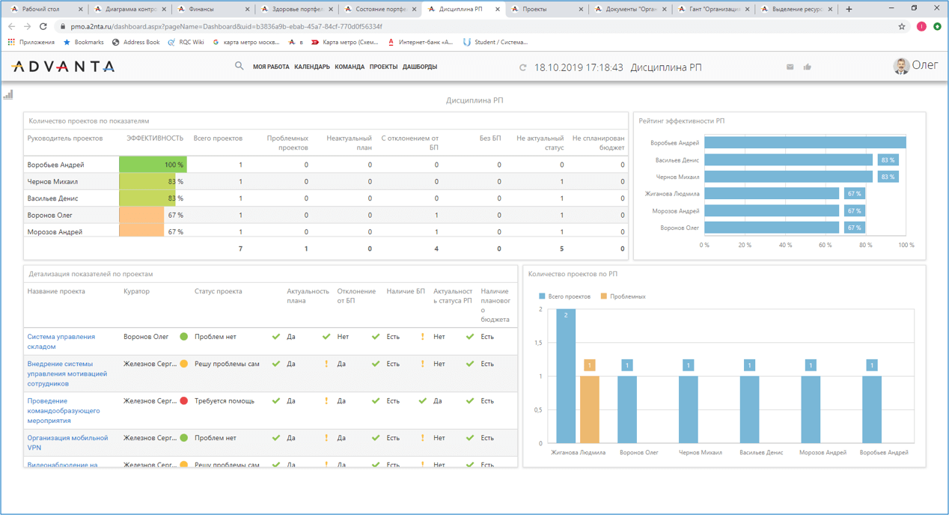Click the warning icon for Актуальность статуса РП in Организация мобильной VPN row

423,438
